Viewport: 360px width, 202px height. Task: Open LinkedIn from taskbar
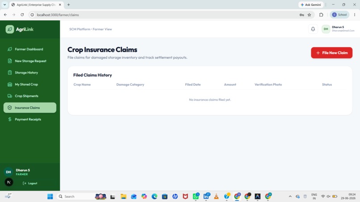(206, 197)
